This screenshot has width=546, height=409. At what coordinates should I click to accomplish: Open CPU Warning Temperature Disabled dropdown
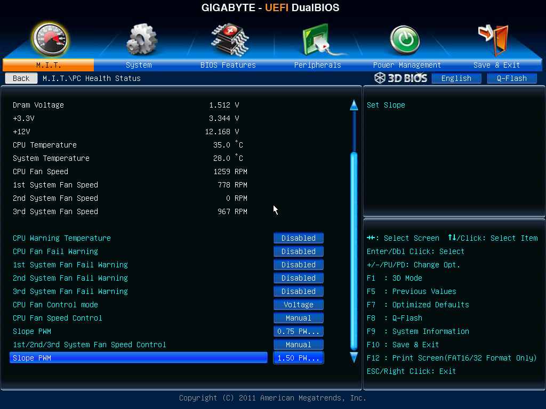pos(299,238)
